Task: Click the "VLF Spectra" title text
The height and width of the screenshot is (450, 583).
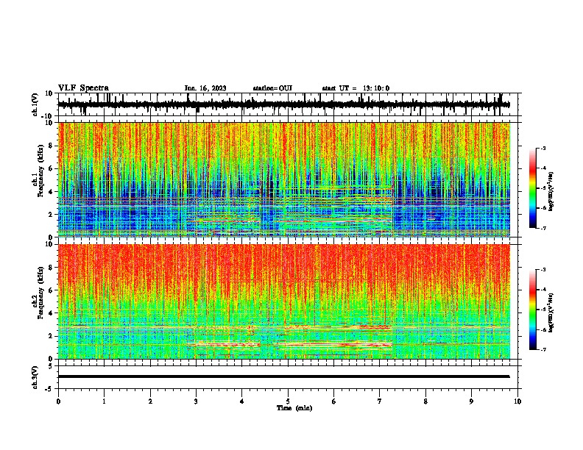Action: click(83, 88)
